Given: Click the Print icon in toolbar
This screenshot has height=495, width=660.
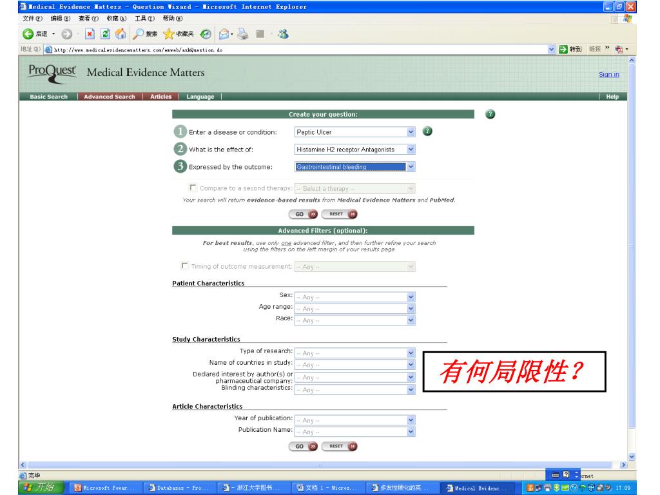Looking at the screenshot, I should (x=243, y=34).
